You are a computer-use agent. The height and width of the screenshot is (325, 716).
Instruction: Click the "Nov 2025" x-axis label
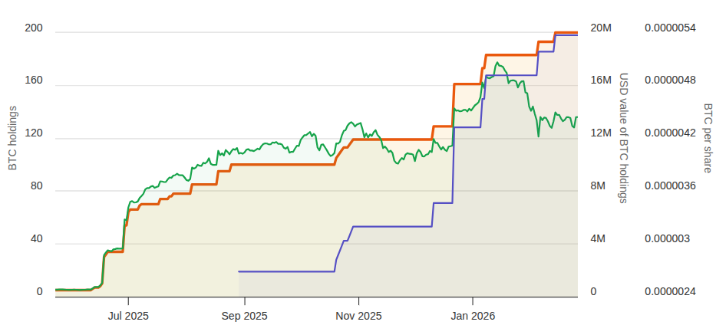pyautogui.click(x=358, y=315)
